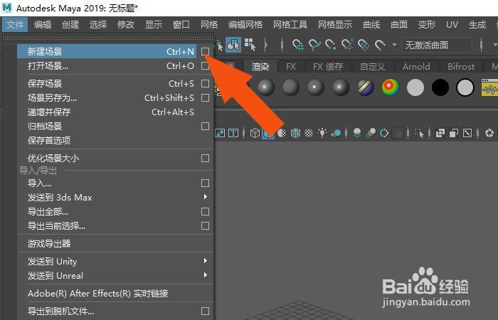
Task: Click the camera shutter exposure icon
Action: (489, 133)
